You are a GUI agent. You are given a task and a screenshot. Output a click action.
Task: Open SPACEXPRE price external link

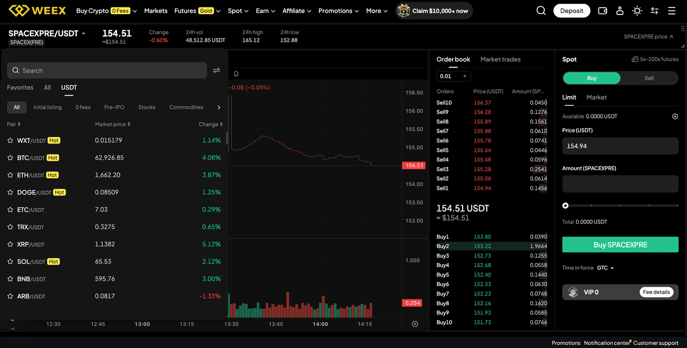coord(648,37)
